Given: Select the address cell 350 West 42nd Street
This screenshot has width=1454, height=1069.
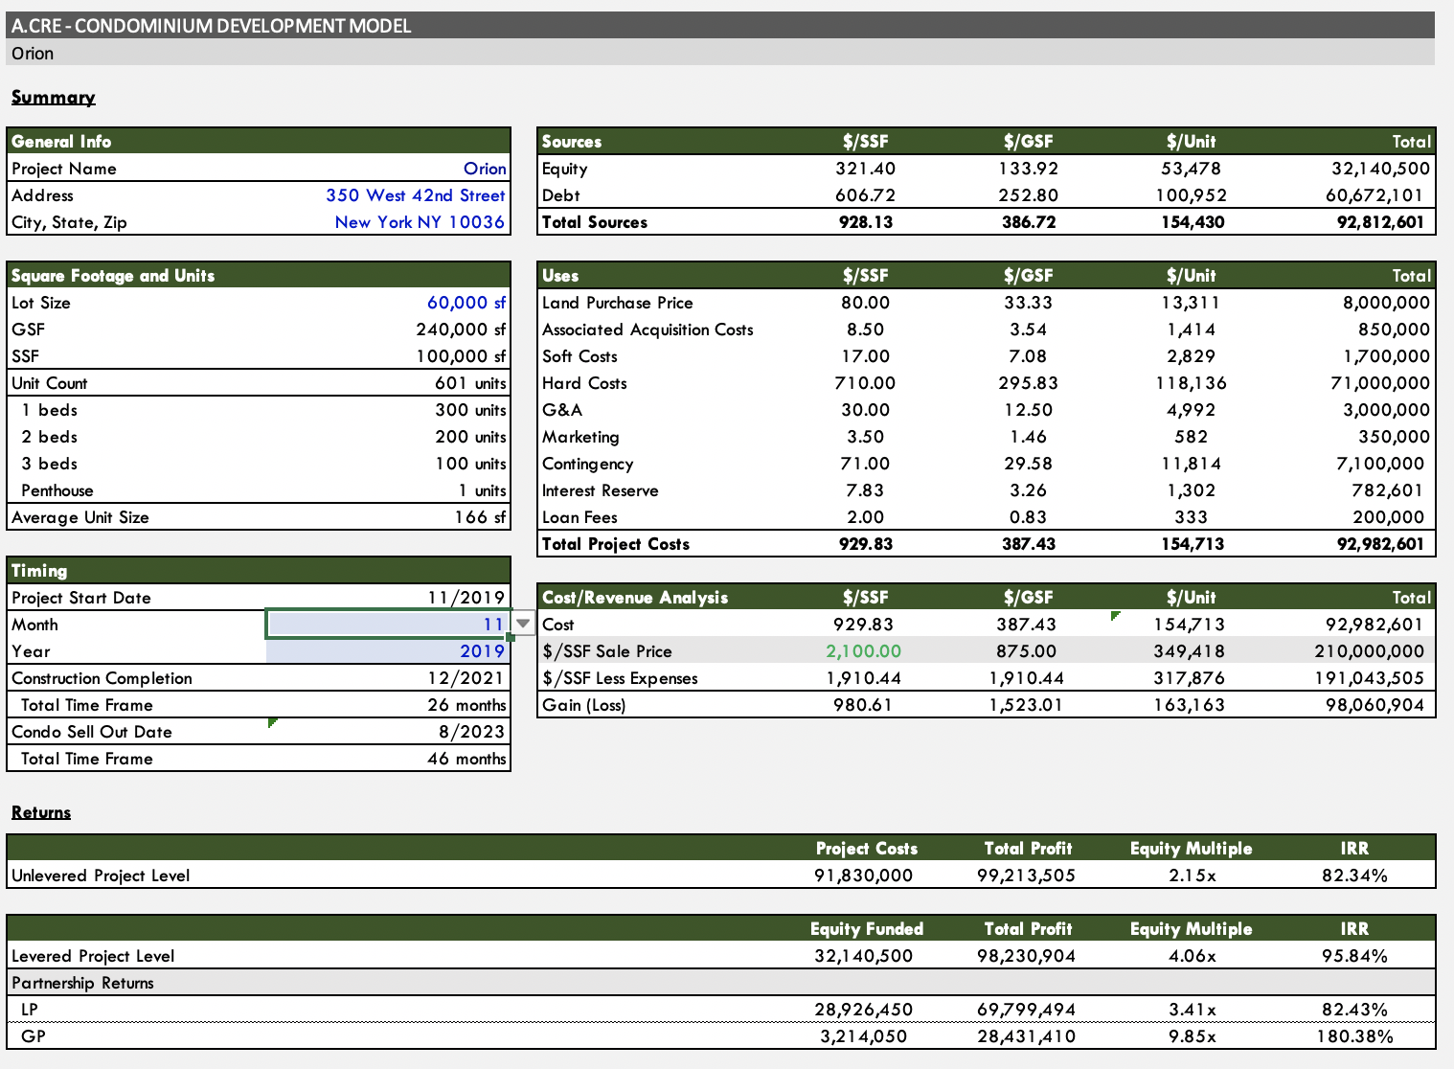Looking at the screenshot, I should (x=415, y=195).
